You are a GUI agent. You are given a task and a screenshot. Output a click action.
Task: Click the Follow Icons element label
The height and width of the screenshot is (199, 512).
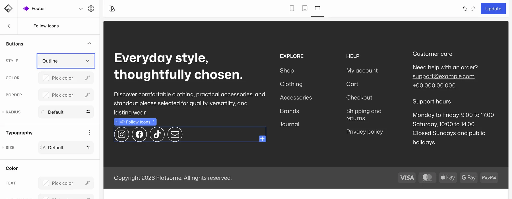138,122
